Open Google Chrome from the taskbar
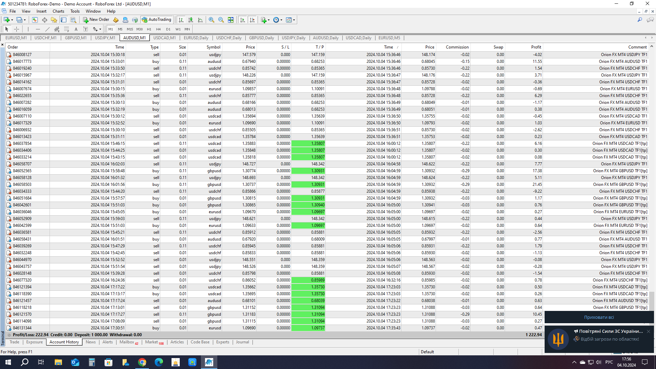The height and width of the screenshot is (369, 656). 142,362
